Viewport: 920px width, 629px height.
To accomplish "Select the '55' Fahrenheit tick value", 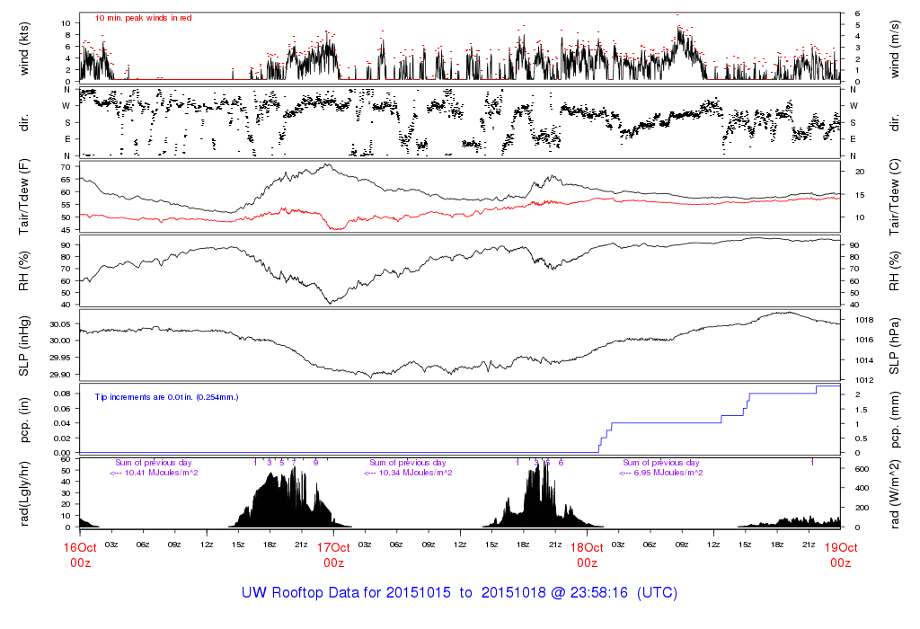I will point(66,204).
